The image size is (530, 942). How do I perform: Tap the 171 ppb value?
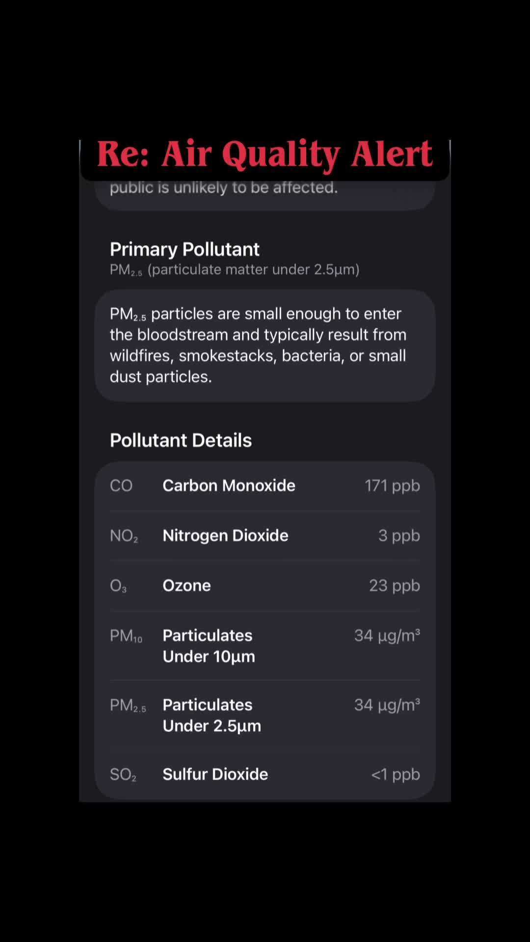coord(392,486)
